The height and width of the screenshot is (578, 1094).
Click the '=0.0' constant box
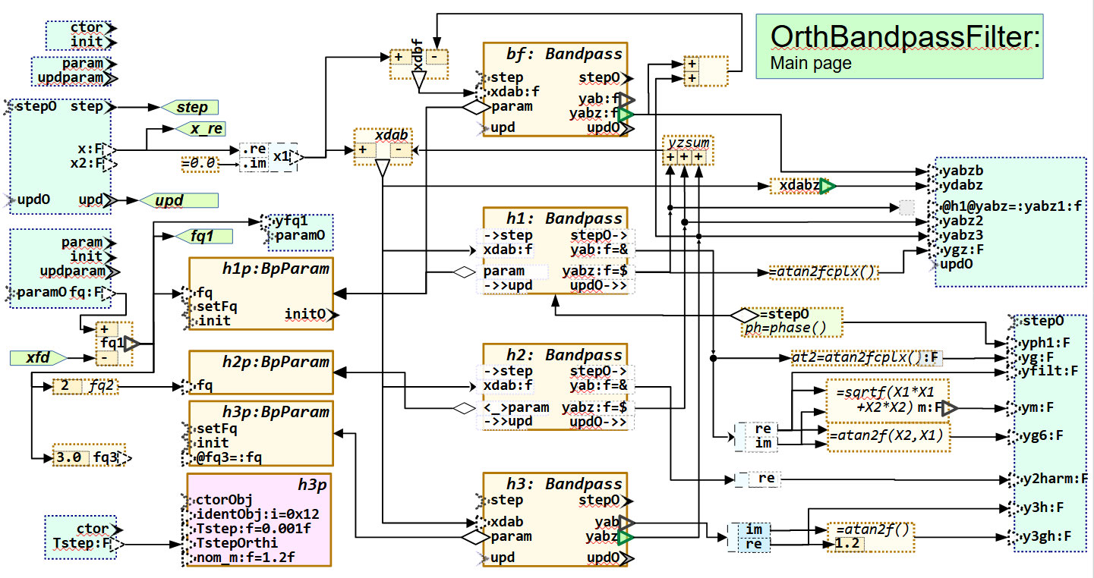[200, 163]
